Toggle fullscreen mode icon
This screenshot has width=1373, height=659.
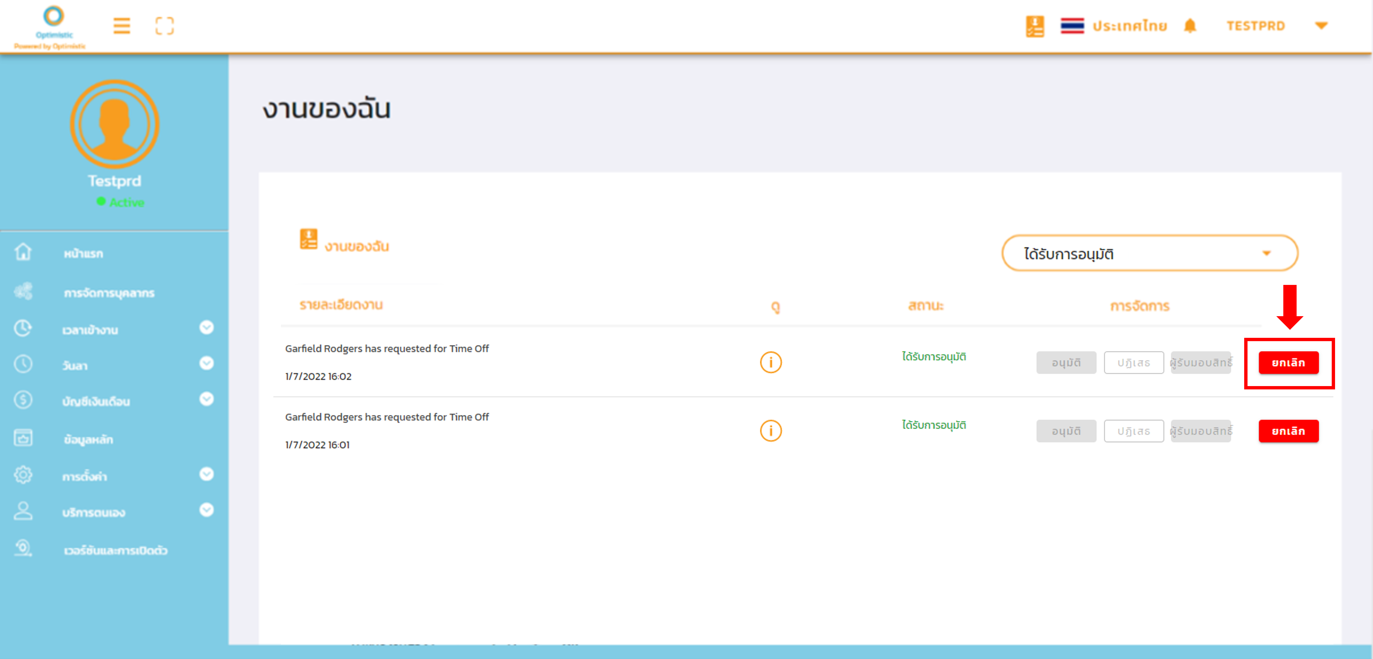pos(164,26)
